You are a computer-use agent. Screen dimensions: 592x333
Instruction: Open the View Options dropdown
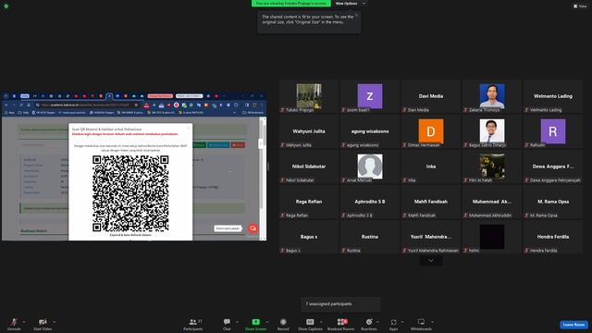click(x=350, y=4)
